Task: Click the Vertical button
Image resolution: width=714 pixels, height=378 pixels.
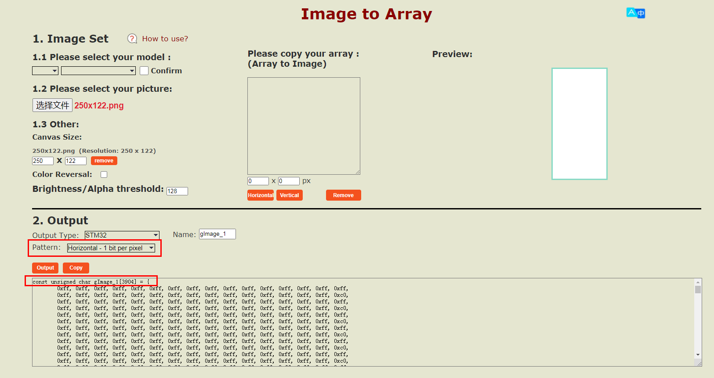Action: pyautogui.click(x=289, y=195)
